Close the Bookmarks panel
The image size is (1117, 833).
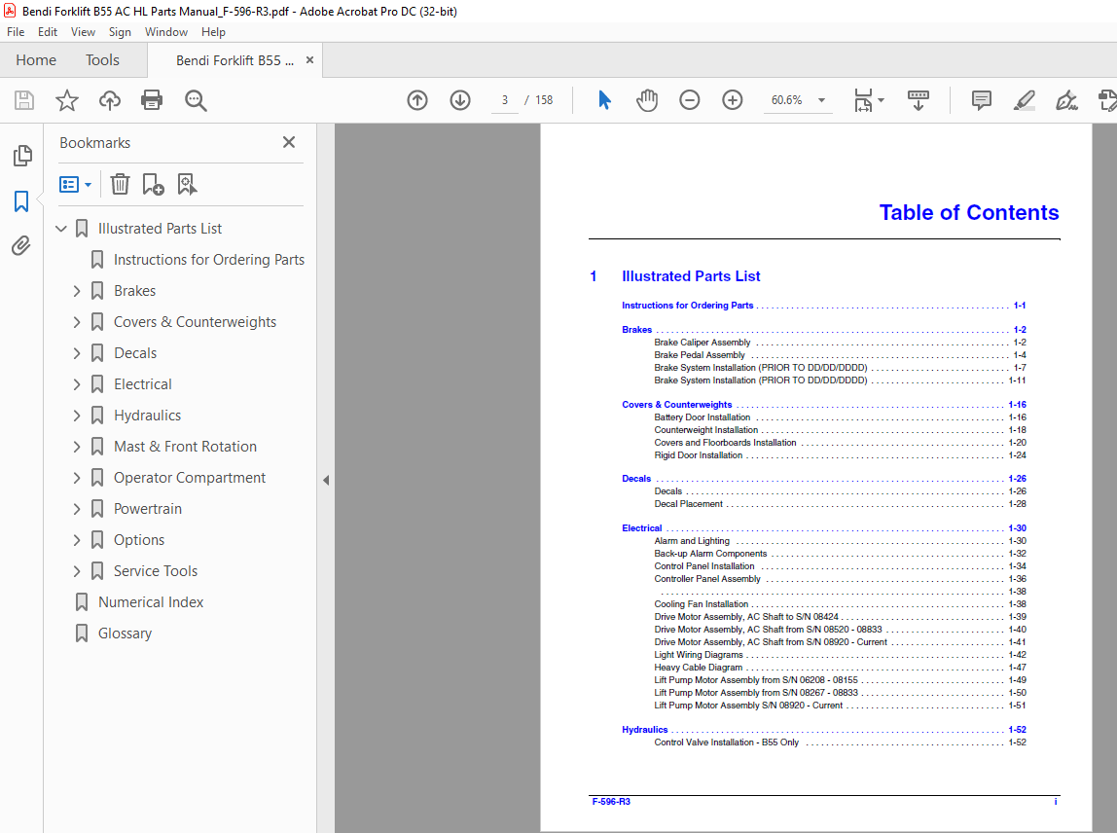pyautogui.click(x=289, y=142)
